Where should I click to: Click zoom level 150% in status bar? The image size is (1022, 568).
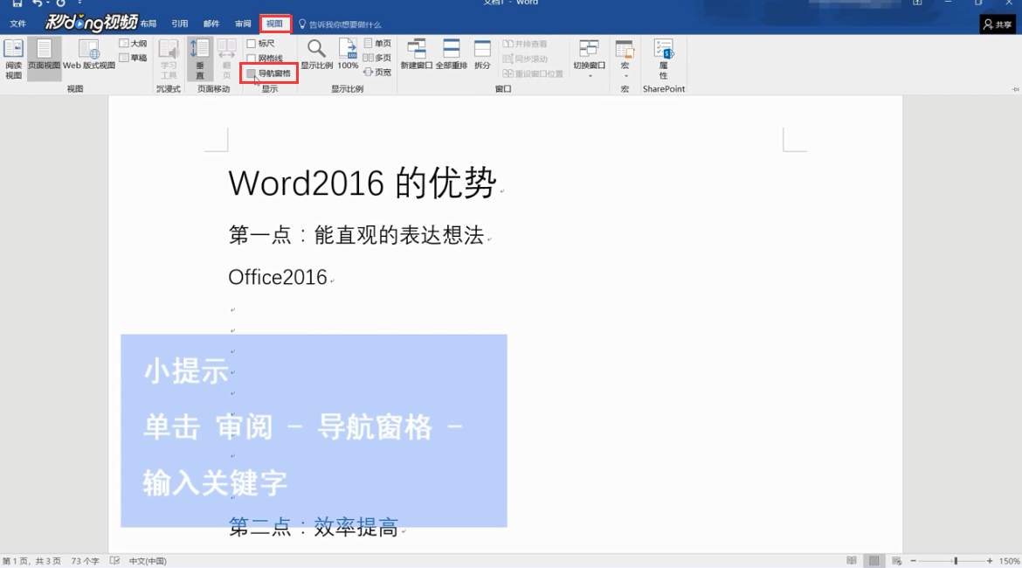click(1010, 561)
